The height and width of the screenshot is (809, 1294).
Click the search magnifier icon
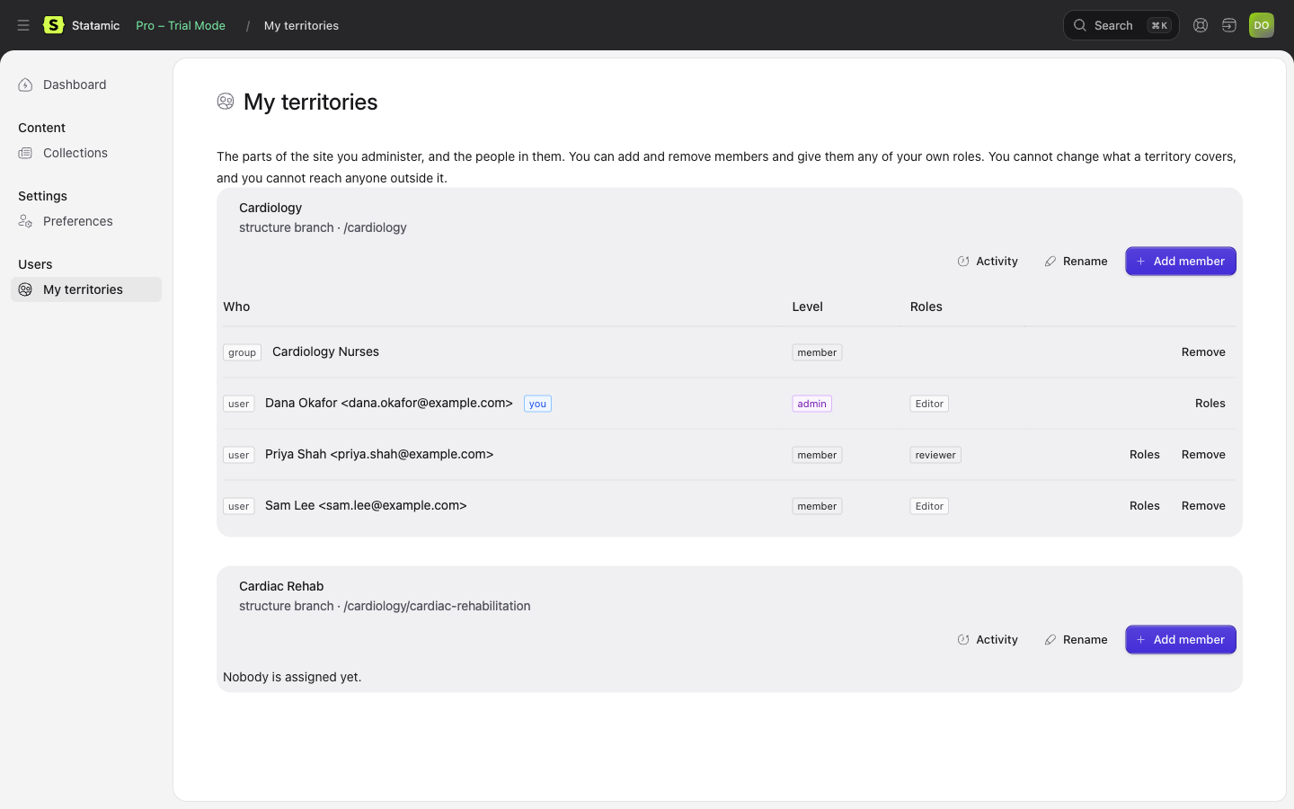(1080, 25)
